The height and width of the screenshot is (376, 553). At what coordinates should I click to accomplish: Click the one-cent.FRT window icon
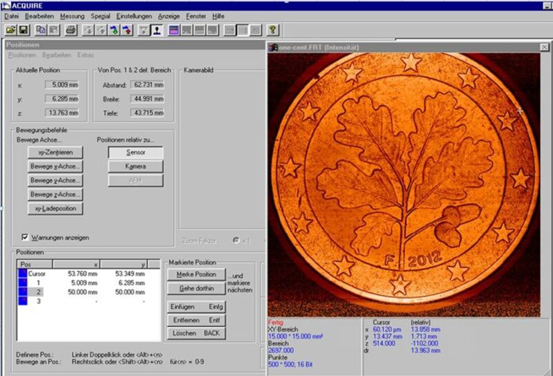[272, 47]
